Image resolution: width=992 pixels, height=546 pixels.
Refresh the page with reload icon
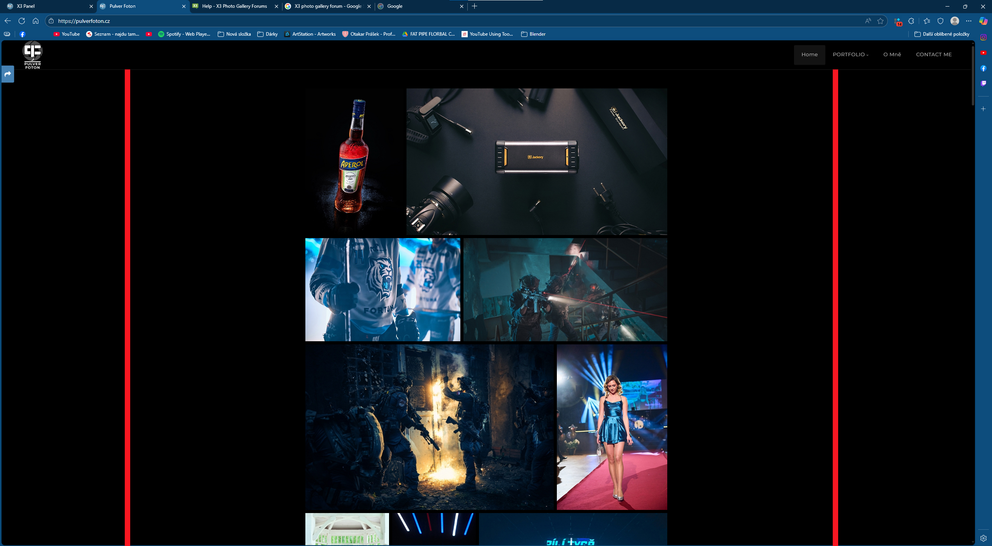[x=22, y=21]
